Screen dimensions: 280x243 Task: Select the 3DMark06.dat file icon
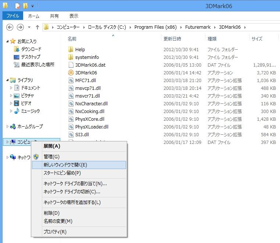(71, 65)
